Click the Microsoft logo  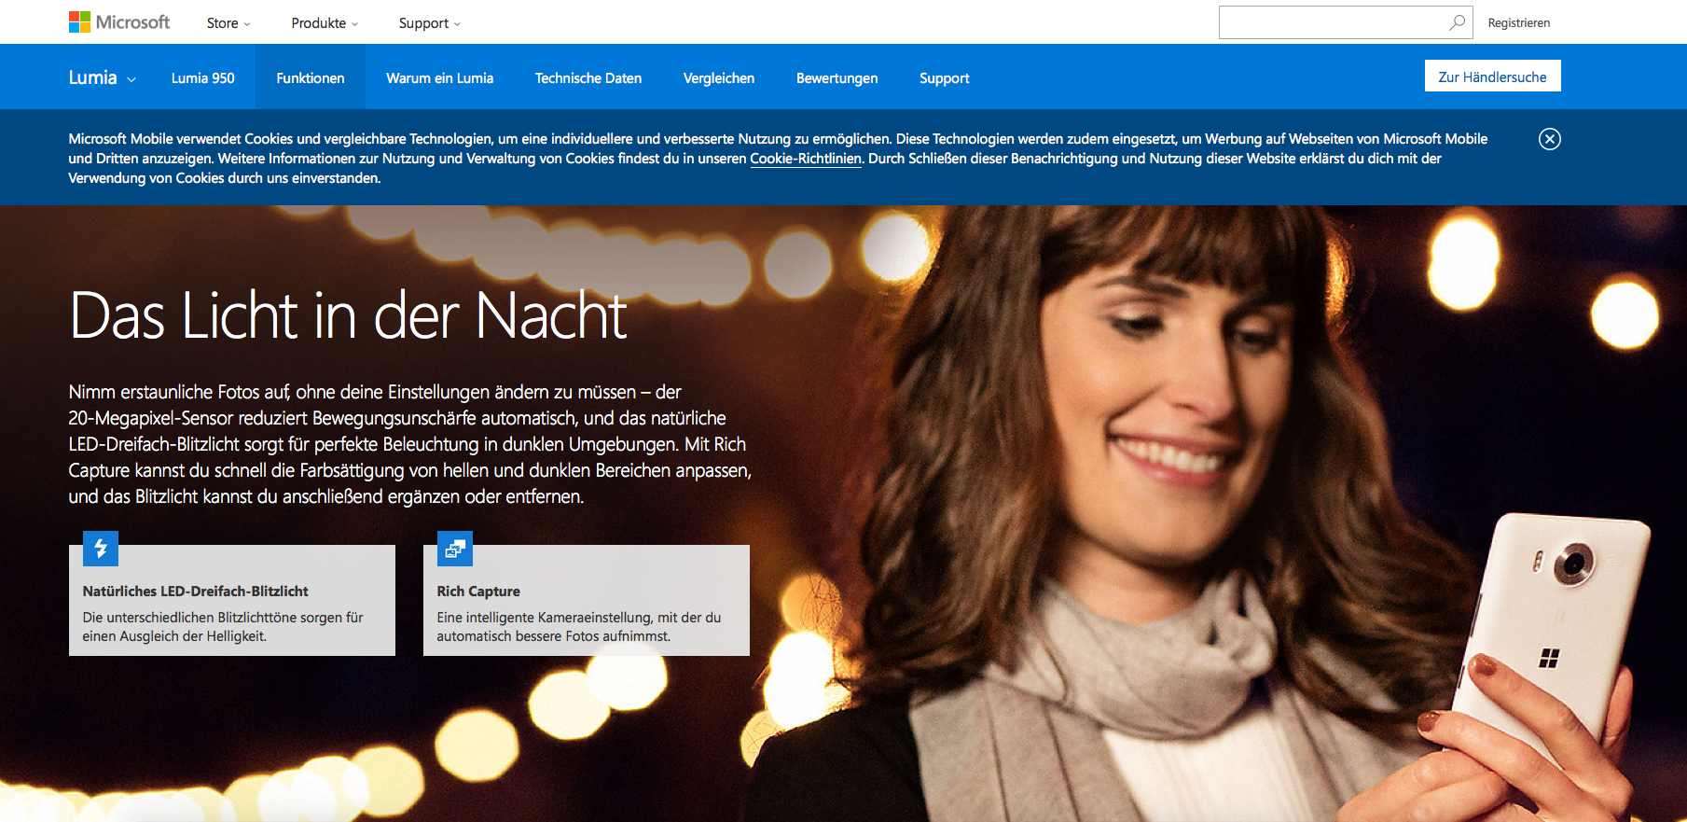tap(119, 22)
